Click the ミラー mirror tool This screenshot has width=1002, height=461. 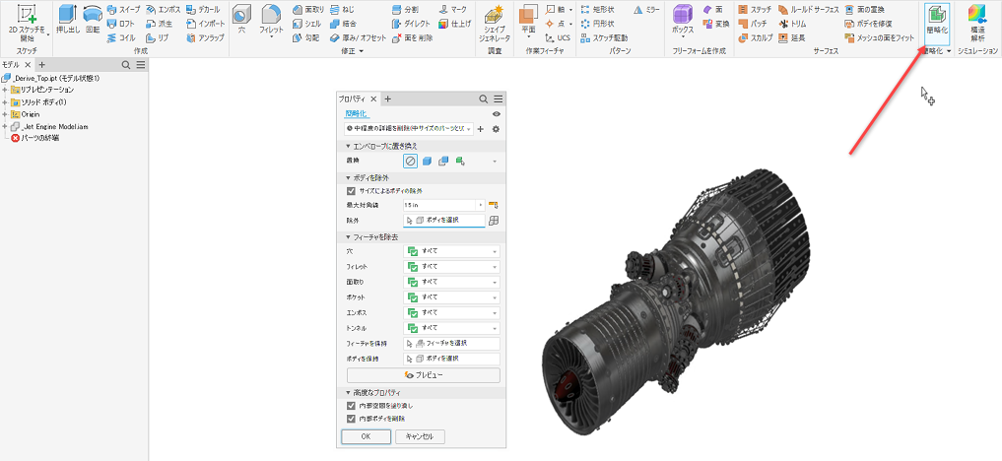646,10
